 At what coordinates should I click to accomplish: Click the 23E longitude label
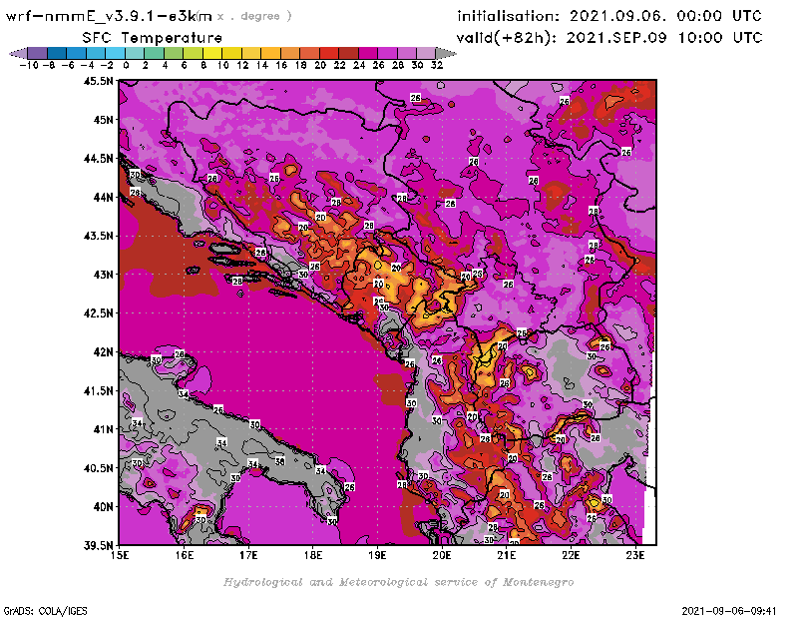(x=635, y=555)
